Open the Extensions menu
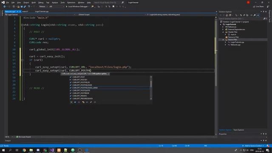 (71, 3)
